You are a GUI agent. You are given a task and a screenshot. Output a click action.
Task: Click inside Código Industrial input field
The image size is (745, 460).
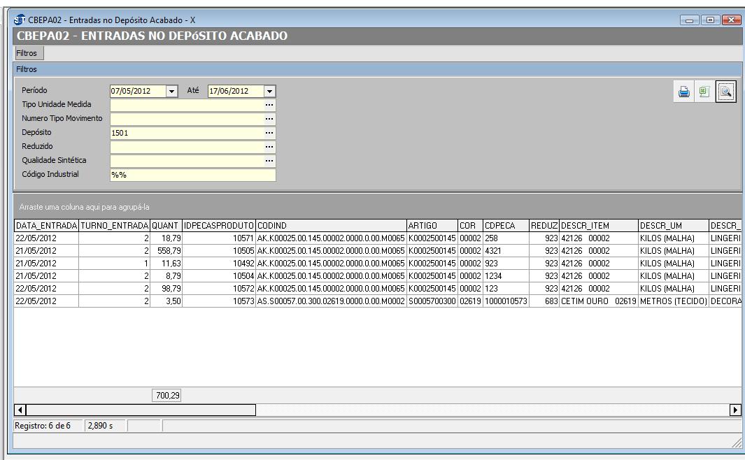(192, 175)
